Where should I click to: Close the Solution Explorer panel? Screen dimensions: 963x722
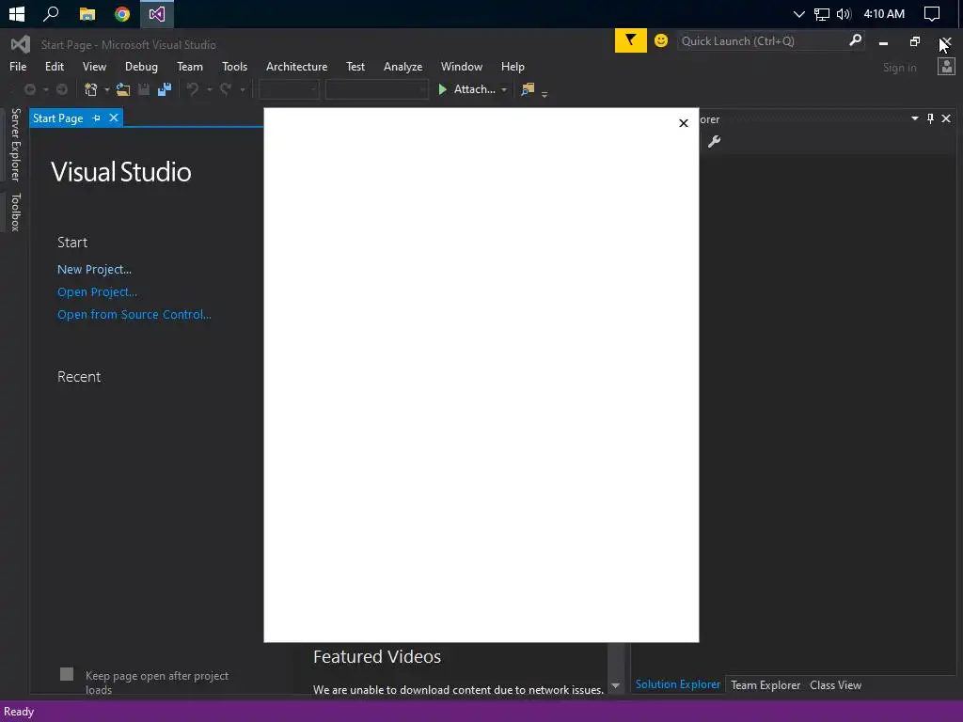tap(946, 118)
